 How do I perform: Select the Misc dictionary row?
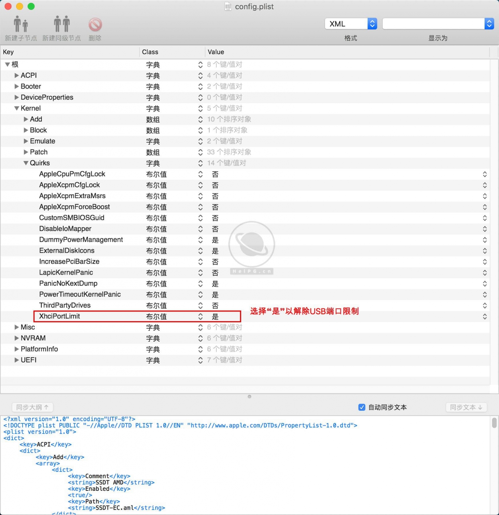28,327
